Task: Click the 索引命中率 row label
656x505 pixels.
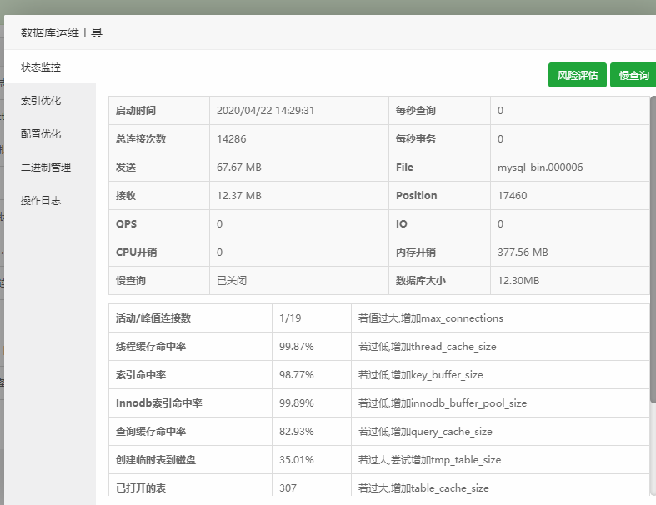Action: coord(141,374)
